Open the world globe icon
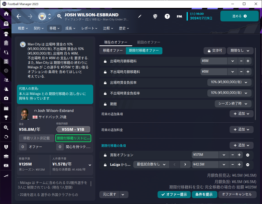262x204 pixels. (155, 16)
